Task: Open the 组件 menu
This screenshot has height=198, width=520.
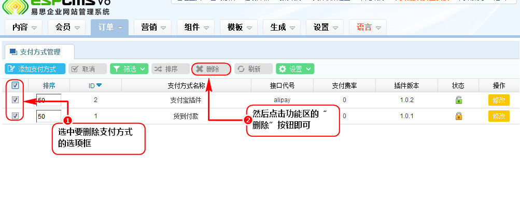Action: 195,27
